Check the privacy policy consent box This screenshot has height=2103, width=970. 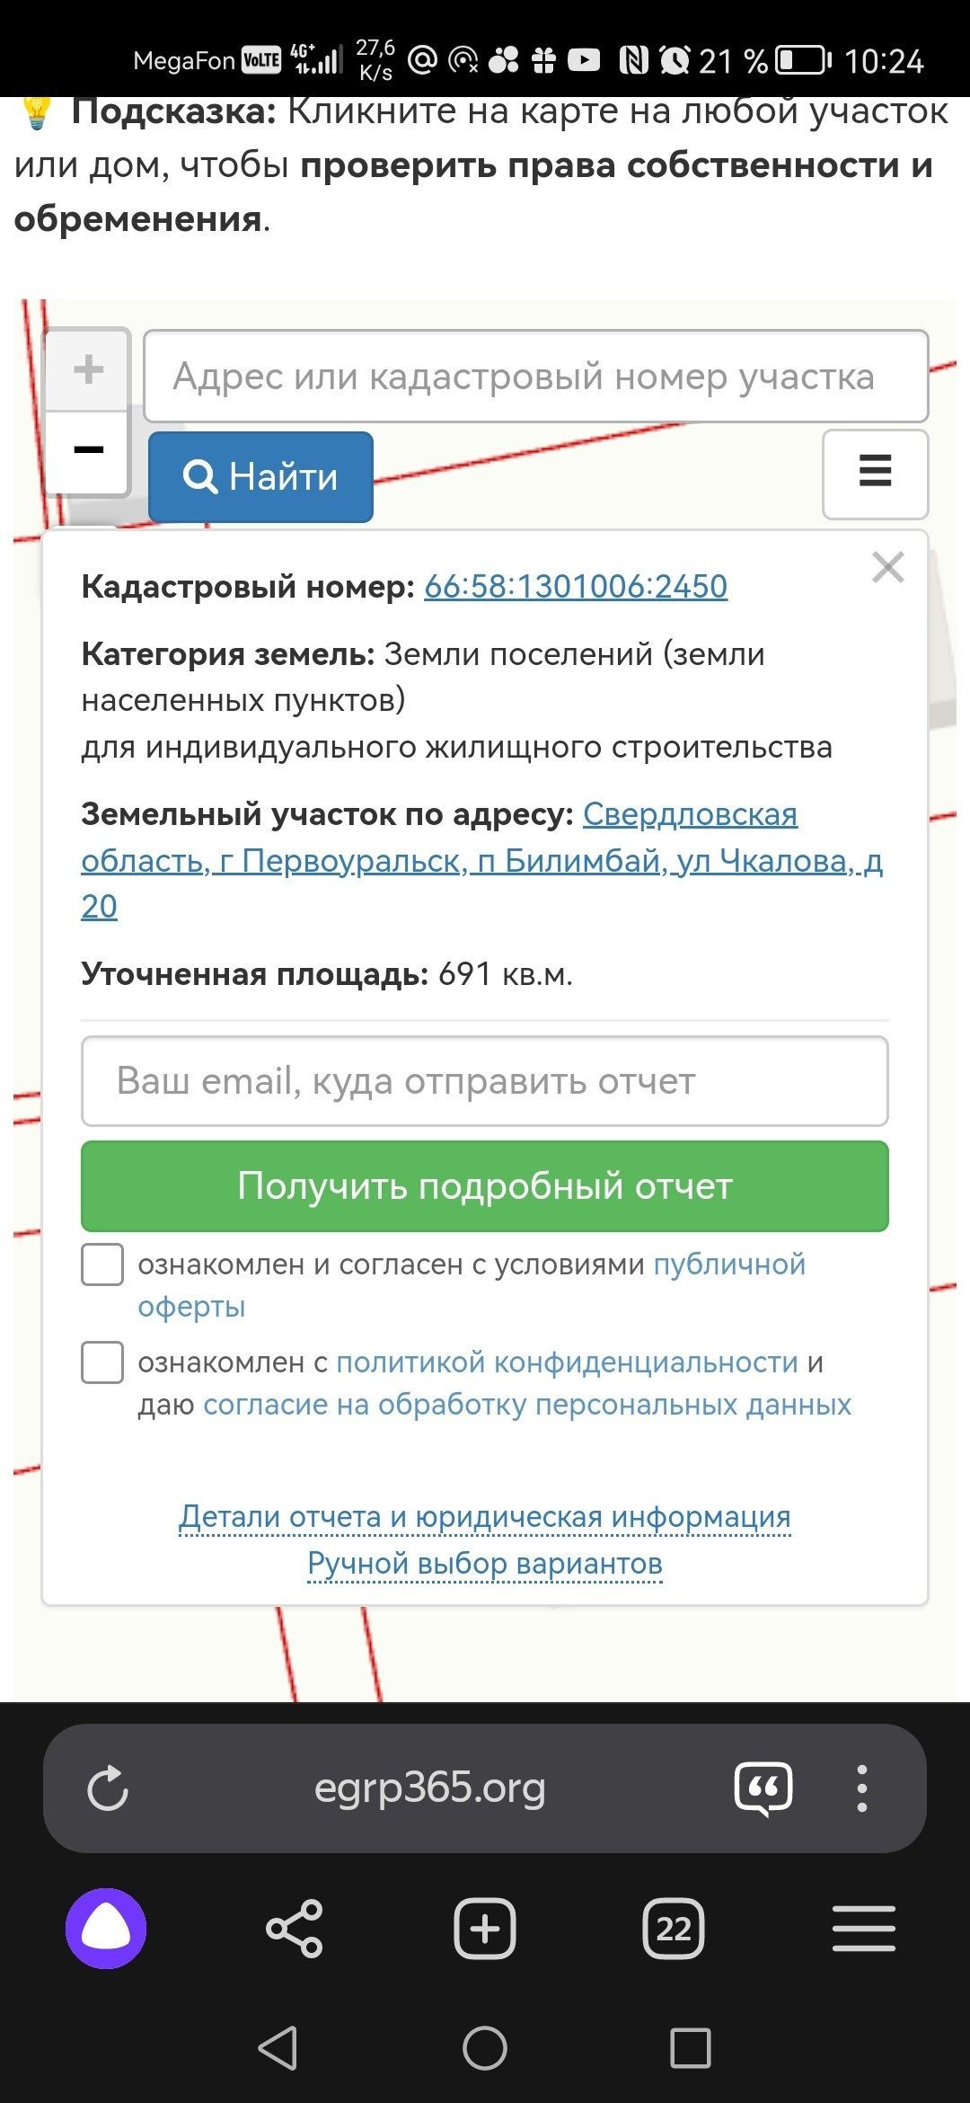tap(102, 1362)
